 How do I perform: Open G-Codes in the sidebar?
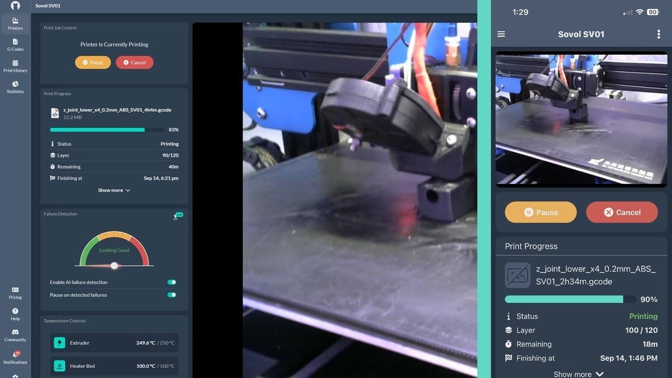click(15, 45)
